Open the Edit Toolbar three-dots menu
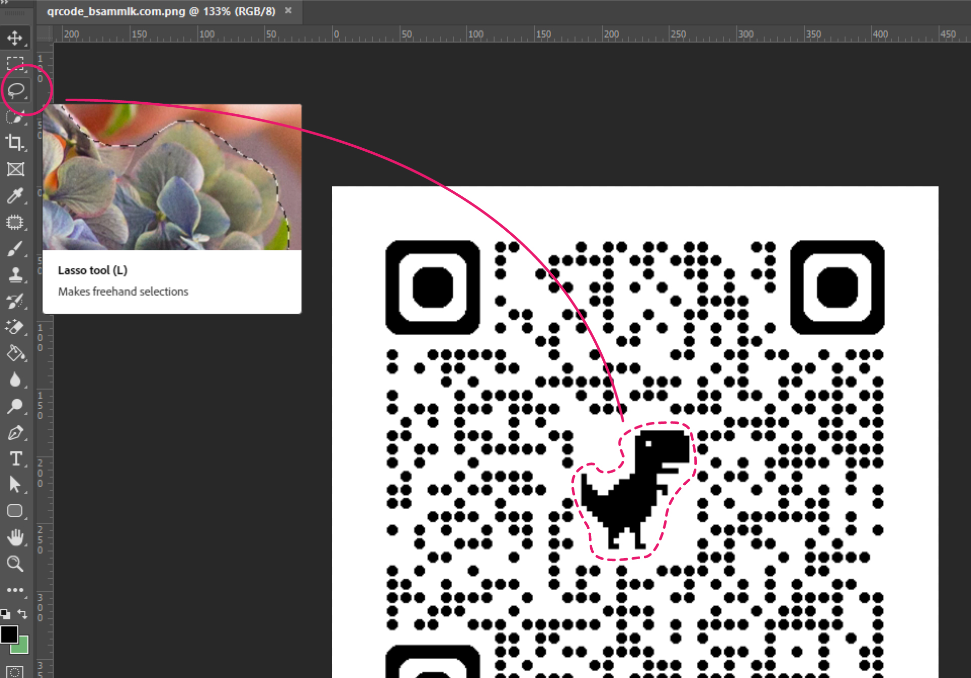The image size is (971, 678). [x=15, y=590]
